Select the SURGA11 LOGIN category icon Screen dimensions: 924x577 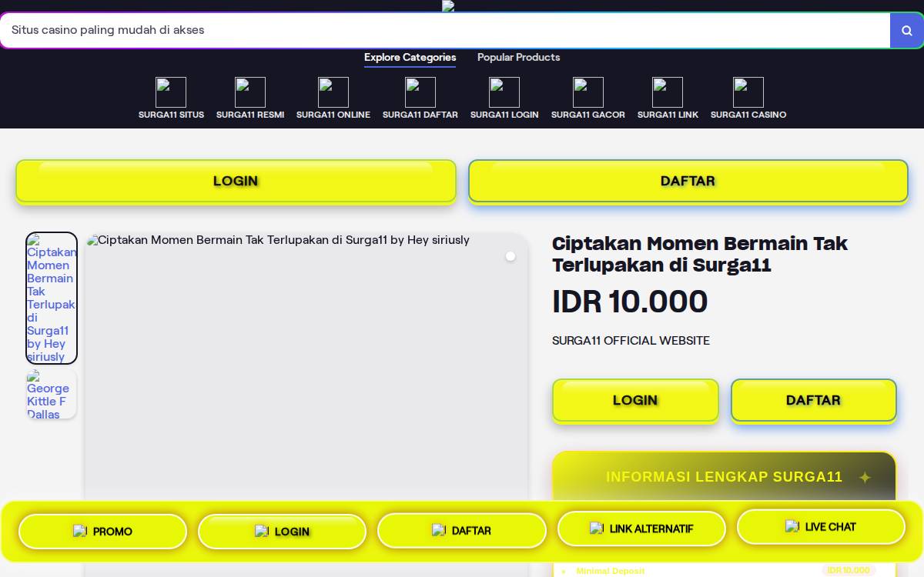[504, 92]
